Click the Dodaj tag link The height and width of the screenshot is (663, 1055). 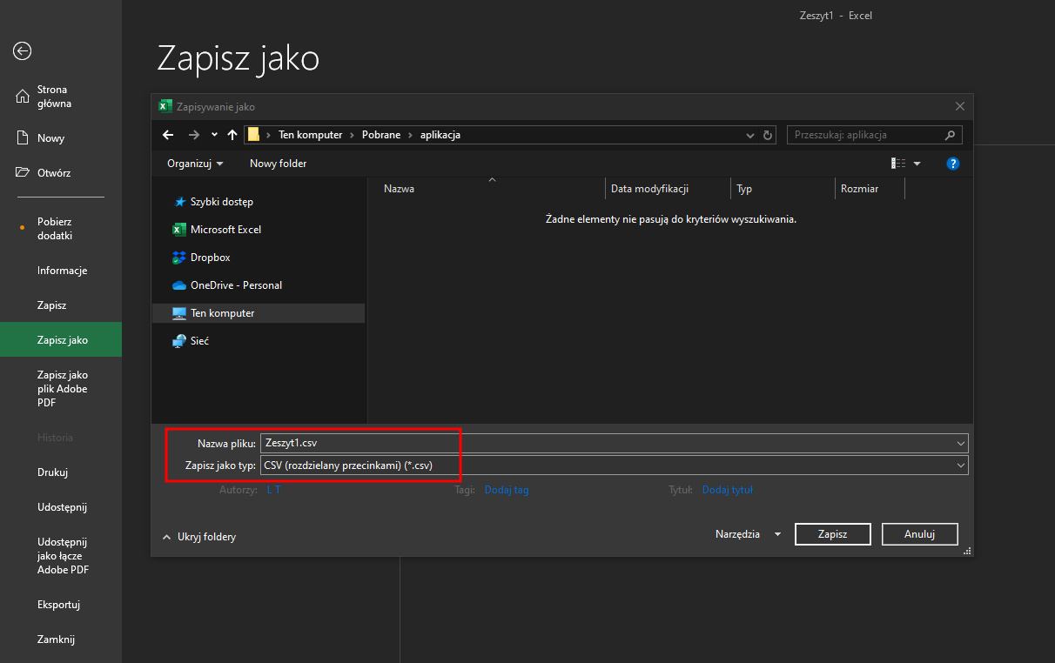pyautogui.click(x=506, y=490)
